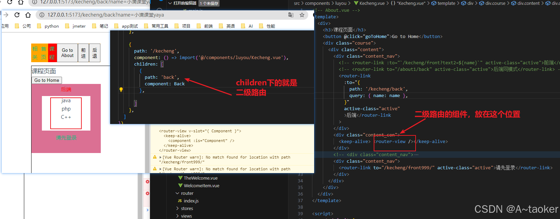Image resolution: width=560 pixels, height=219 pixels.
Task: Collapse the 打开的编辑器 section
Action: [170, 3]
